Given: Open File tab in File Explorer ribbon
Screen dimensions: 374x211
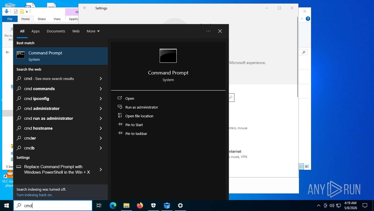Looking at the screenshot, I should 10,19.
